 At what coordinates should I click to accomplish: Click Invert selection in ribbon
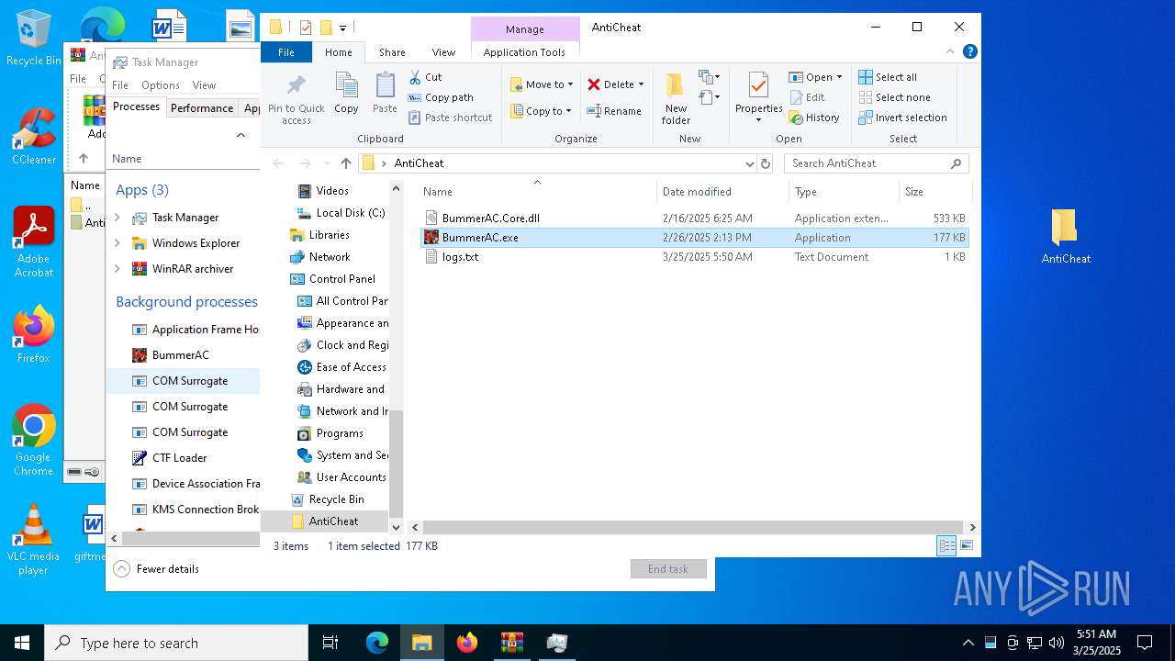pos(902,118)
